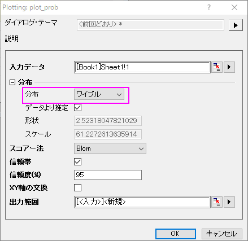
Task: Close the plot_prob dialog
Action: (234, 7)
